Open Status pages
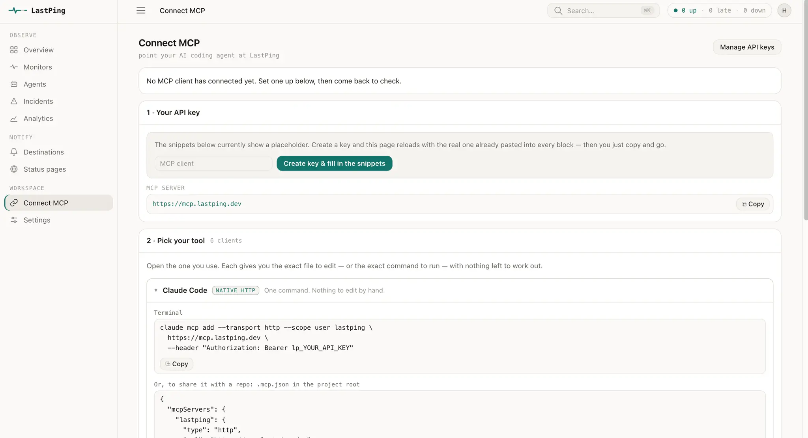 [59, 169]
